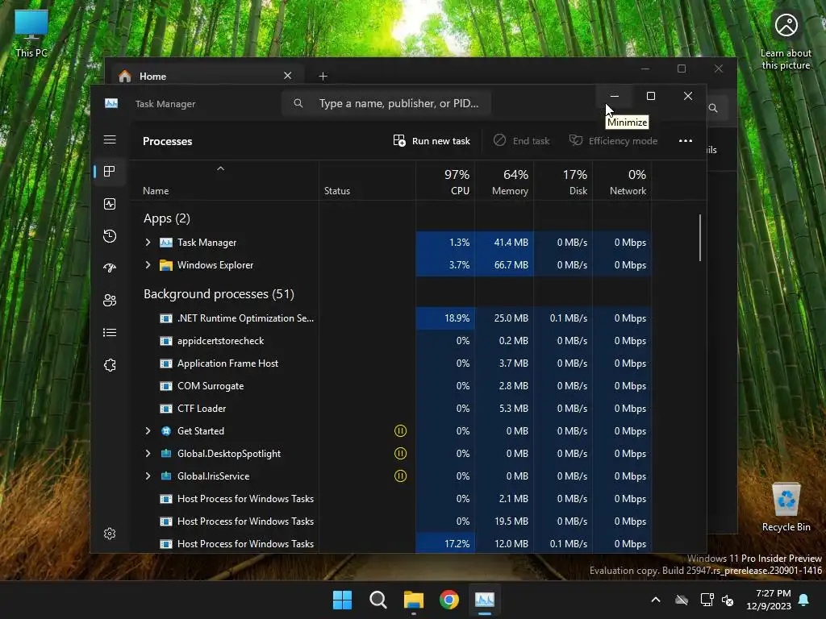Click the Global.DesktopSpotlight process icon

[166, 453]
